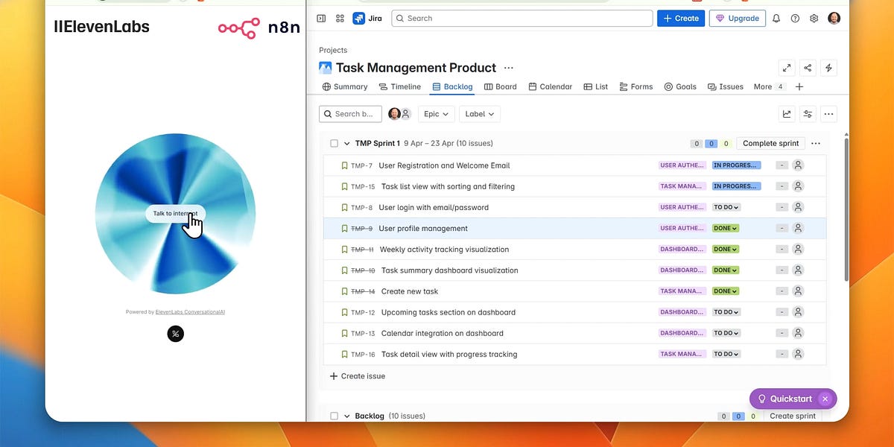Viewport: 894px width, 447px height.
Task: Open DONE status dropdown for TMP-9
Action: coord(725,228)
